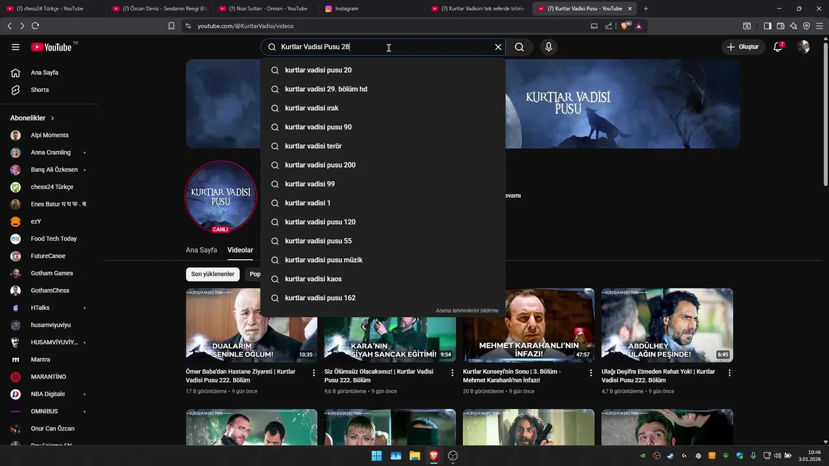Viewport: 829px width, 466px height.
Task: Start voice search with microphone icon
Action: pyautogui.click(x=549, y=47)
